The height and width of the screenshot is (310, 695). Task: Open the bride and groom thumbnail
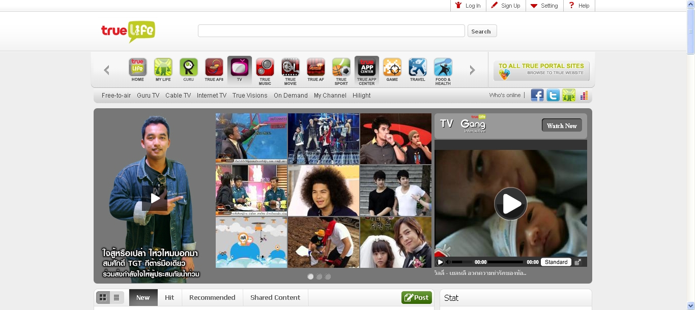[x=396, y=242]
